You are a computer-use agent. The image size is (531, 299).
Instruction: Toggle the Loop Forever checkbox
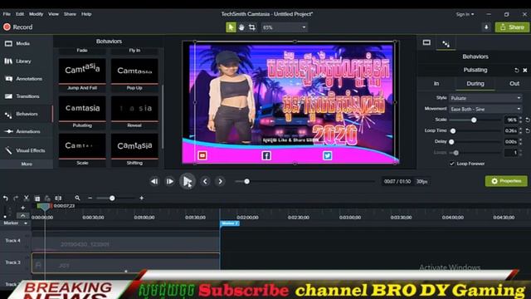click(452, 164)
